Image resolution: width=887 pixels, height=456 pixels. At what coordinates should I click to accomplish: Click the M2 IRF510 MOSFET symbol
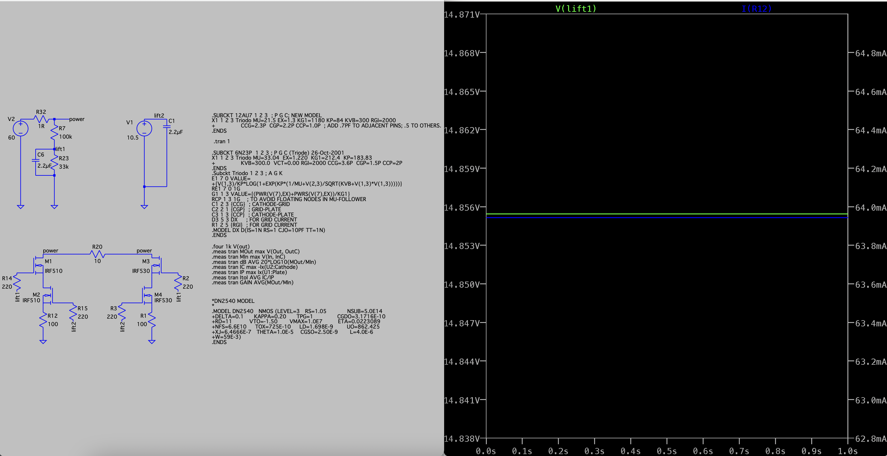(48, 295)
